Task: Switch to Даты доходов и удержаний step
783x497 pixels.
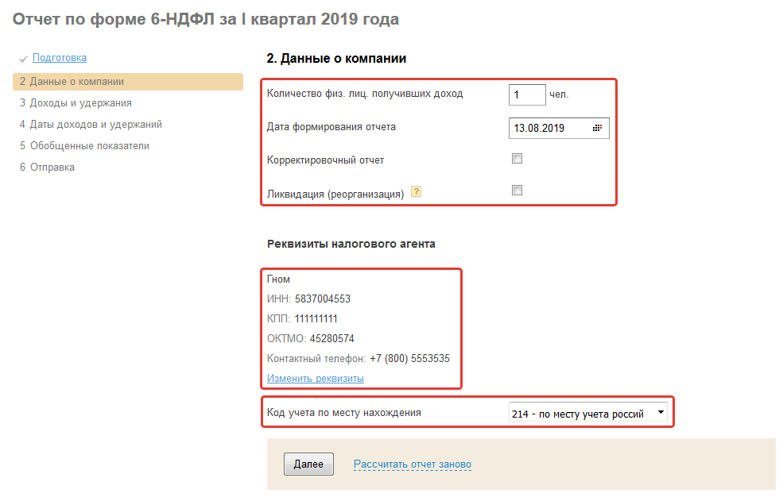Action: [95, 125]
